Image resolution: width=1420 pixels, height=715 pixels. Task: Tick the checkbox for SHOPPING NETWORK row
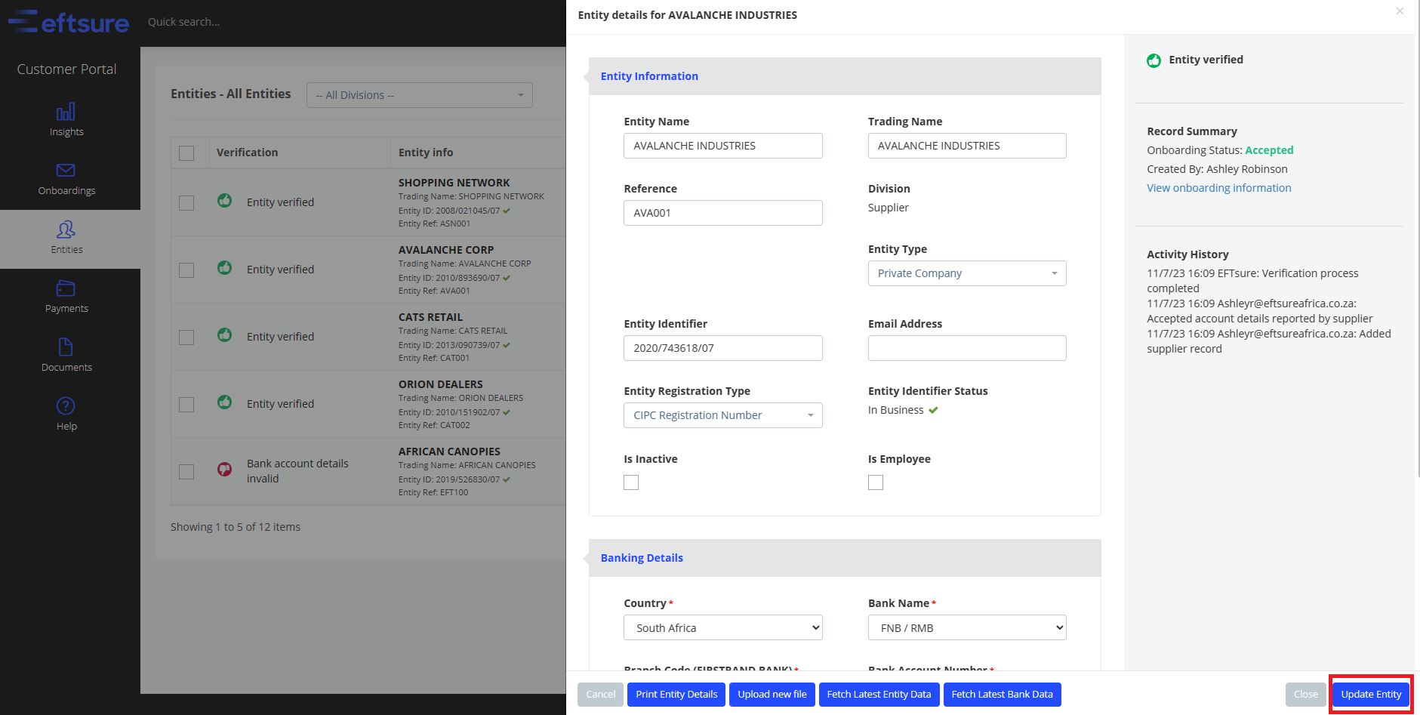(x=186, y=203)
